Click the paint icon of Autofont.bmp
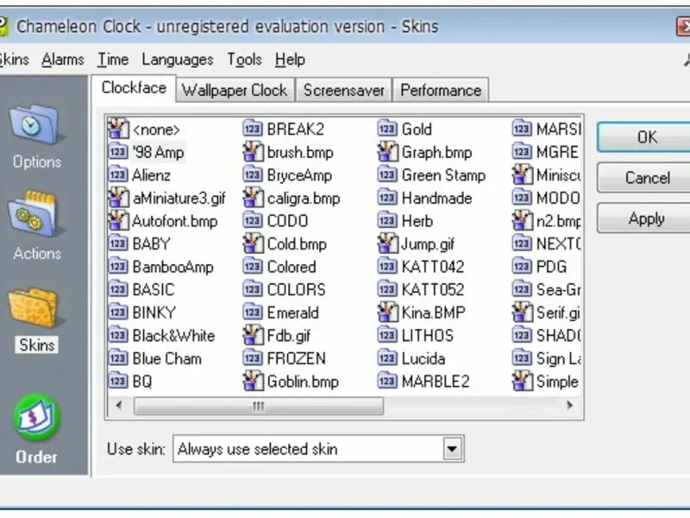Screen dimensions: 690x518 [118, 220]
